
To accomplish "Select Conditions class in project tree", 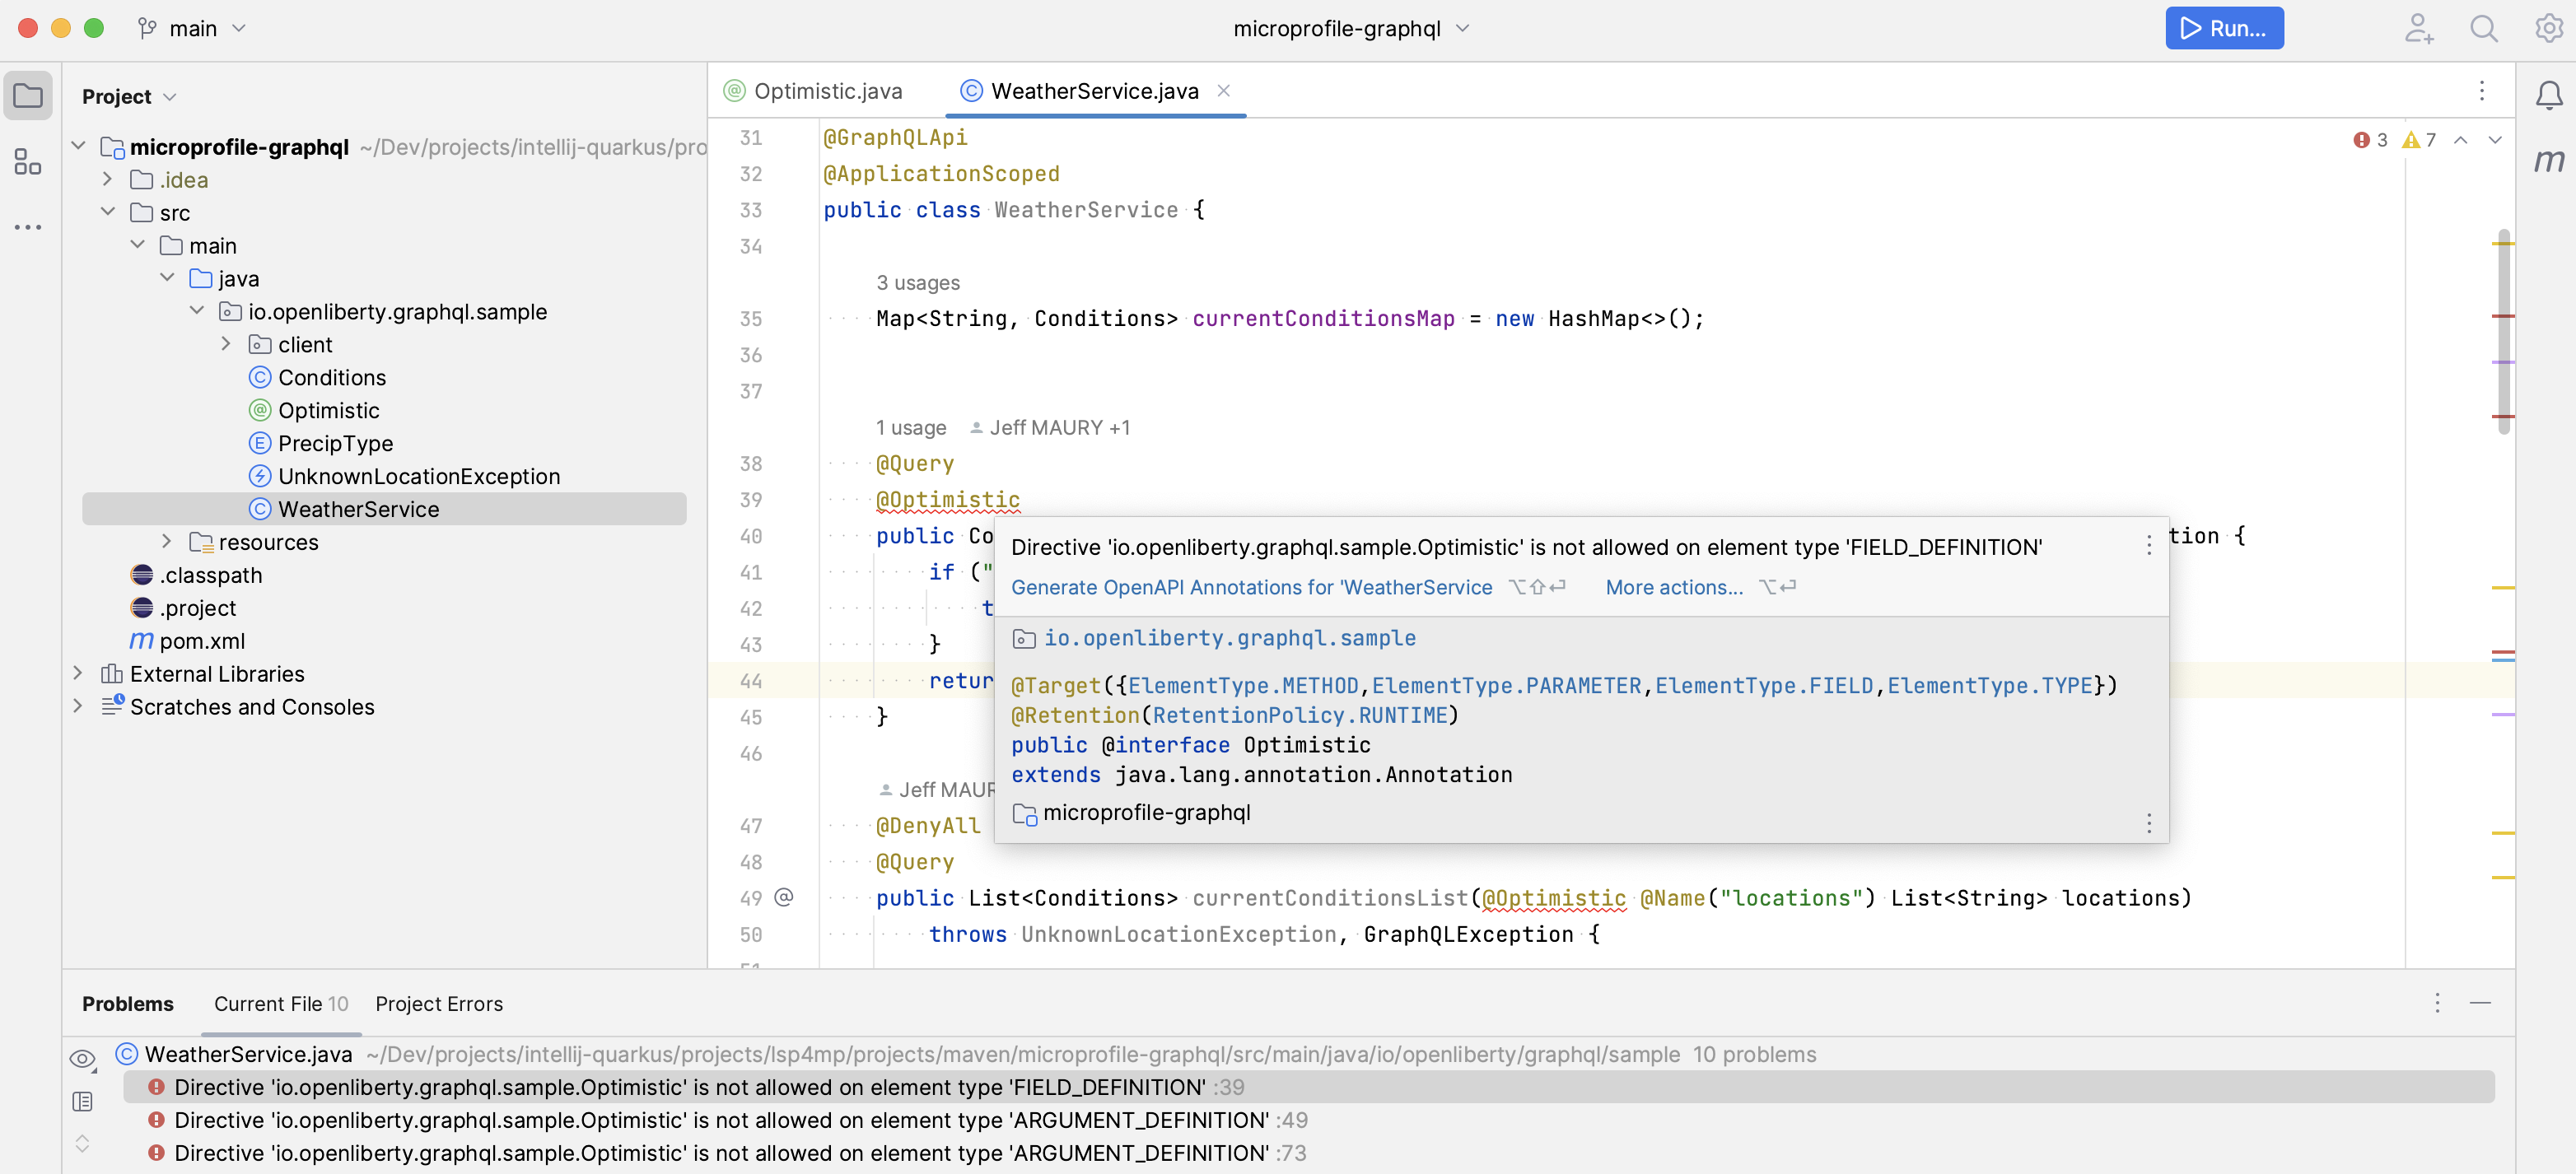I will point(331,377).
